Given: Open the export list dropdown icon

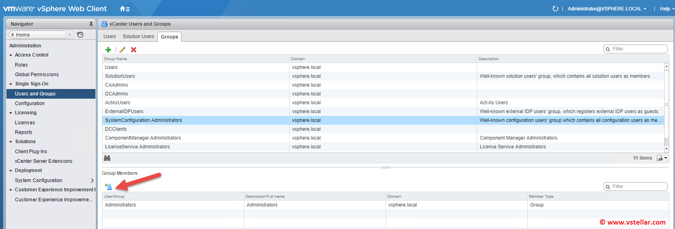Looking at the screenshot, I should (x=662, y=158).
